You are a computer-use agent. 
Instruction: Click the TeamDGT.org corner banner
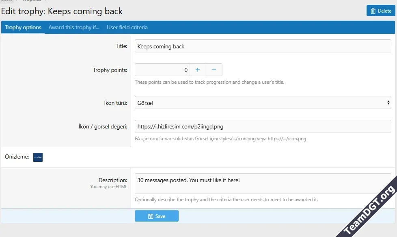(x=369, y=211)
